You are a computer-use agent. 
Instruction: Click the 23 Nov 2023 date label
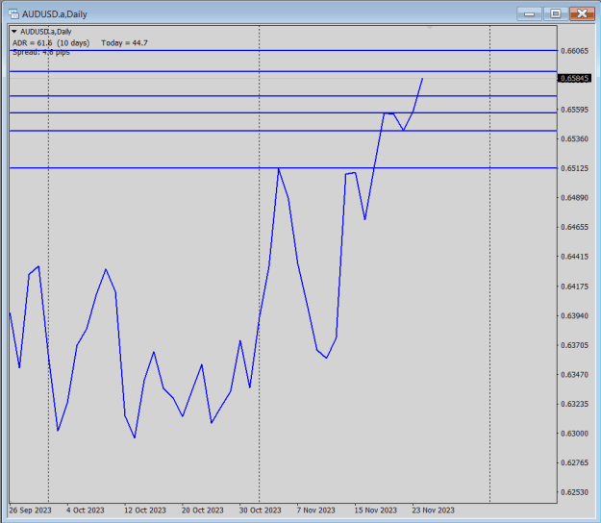click(x=433, y=511)
